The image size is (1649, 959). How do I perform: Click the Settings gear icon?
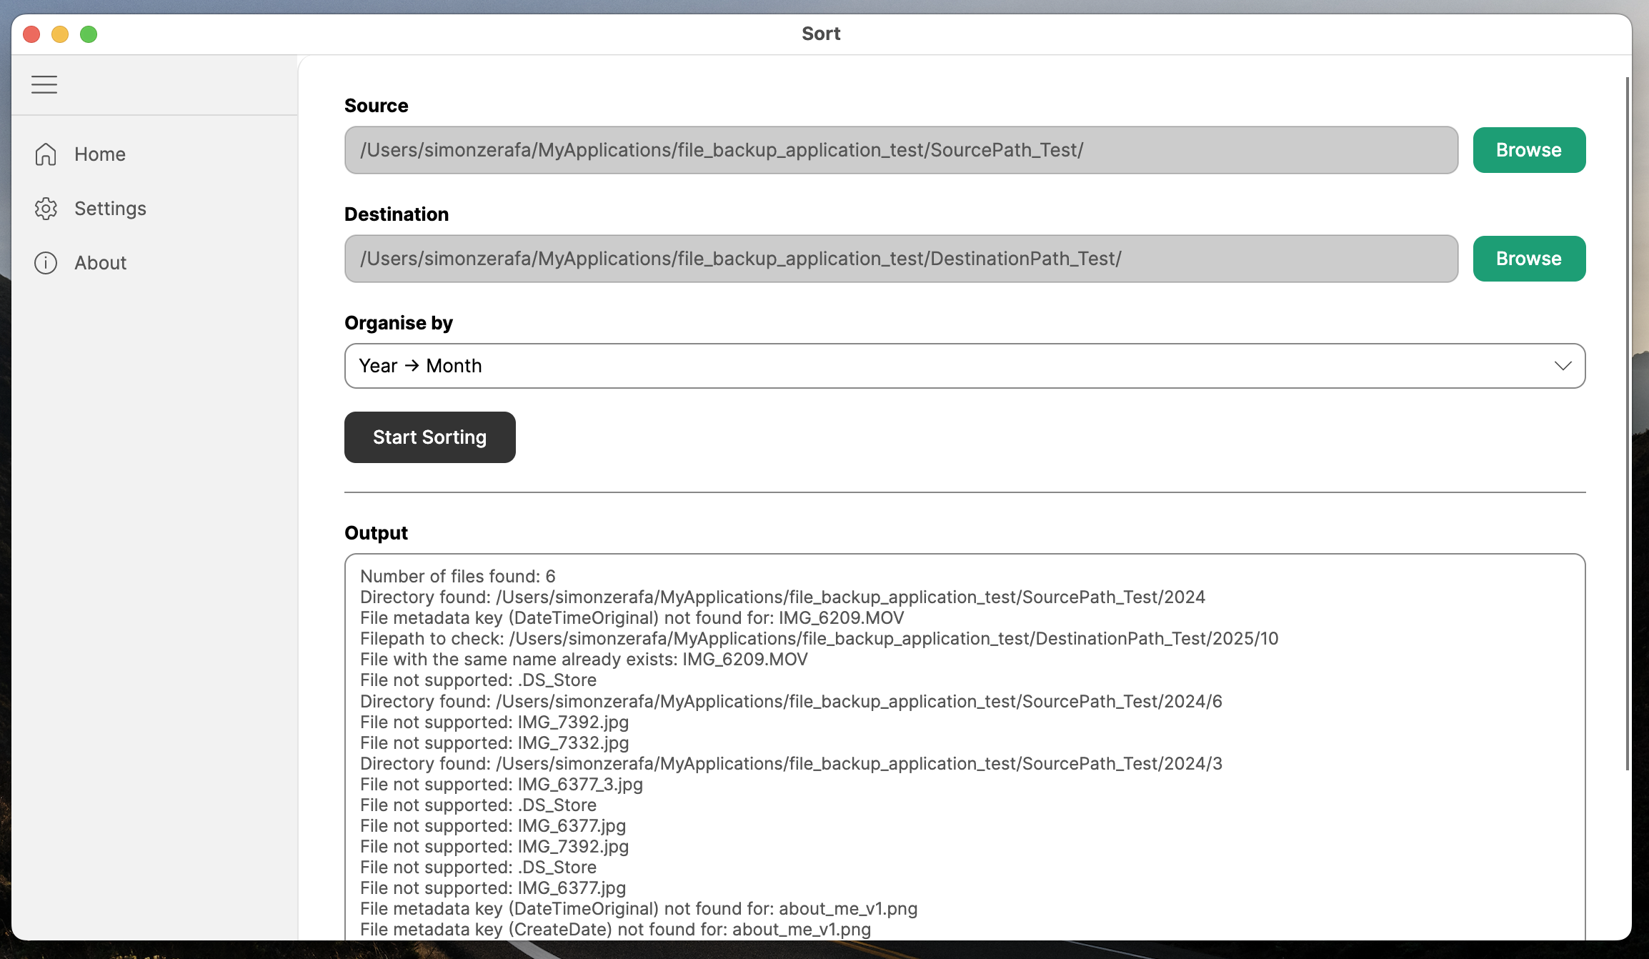pyautogui.click(x=46, y=209)
